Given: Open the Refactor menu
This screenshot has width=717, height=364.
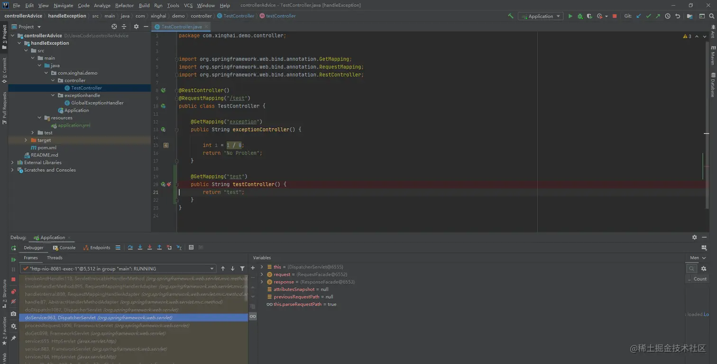Looking at the screenshot, I should click(124, 5).
